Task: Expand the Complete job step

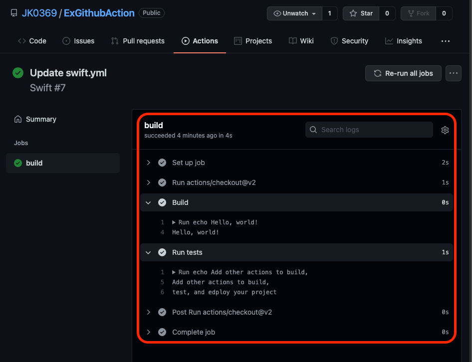Action: tap(296, 332)
